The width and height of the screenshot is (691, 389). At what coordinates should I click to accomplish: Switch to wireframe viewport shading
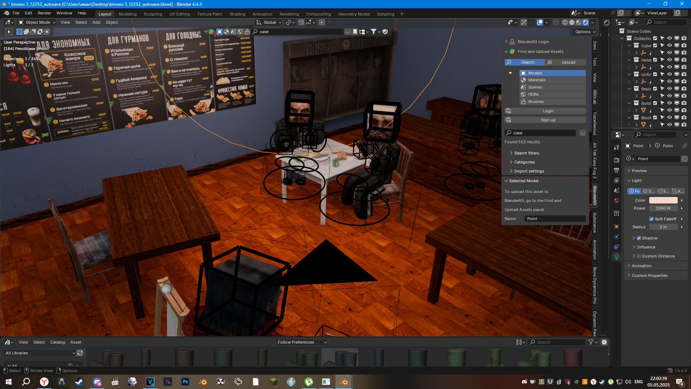[565, 22]
